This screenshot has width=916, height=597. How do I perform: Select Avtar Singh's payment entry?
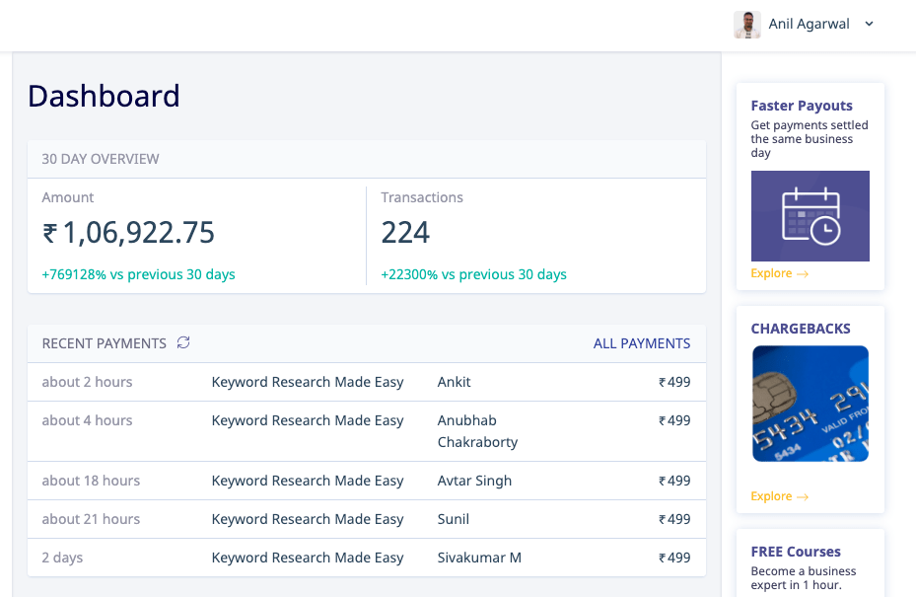(x=366, y=481)
